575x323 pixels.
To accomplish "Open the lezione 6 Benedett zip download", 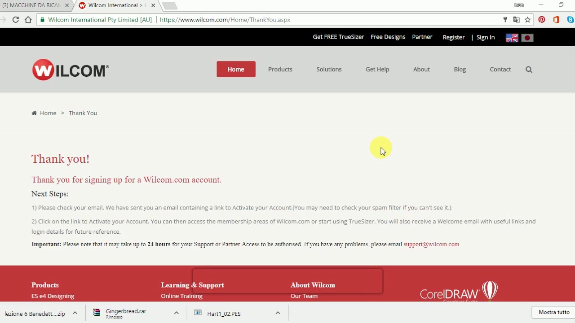I will click(x=35, y=314).
